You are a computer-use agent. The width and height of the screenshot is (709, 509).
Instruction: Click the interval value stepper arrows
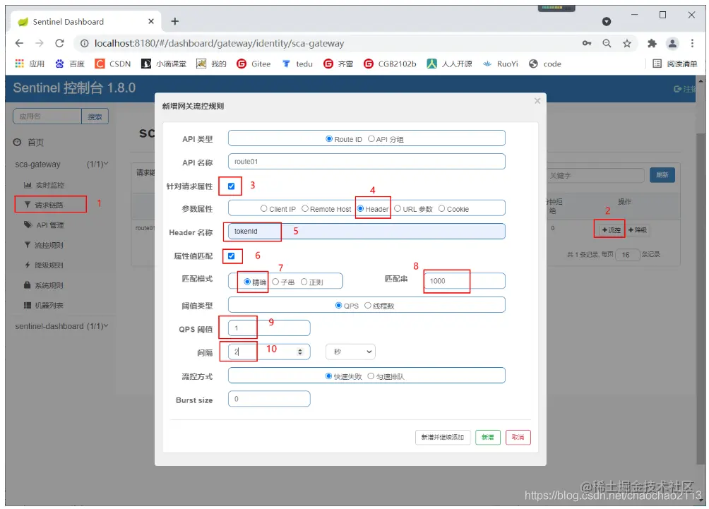300,352
